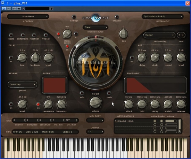Click the MIDI channel number field
The height and width of the screenshot is (159, 191).
pos(19,120)
